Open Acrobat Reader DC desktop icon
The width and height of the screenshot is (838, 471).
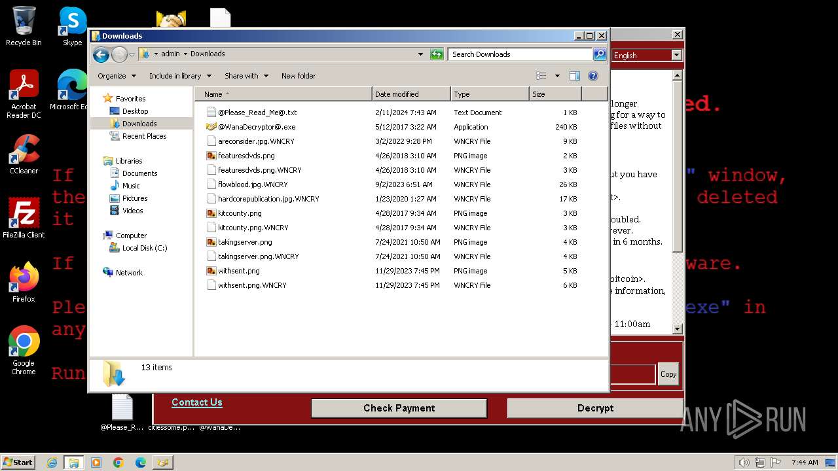[24, 94]
